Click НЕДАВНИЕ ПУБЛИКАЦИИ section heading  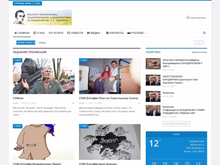pyautogui.click(x=30, y=52)
